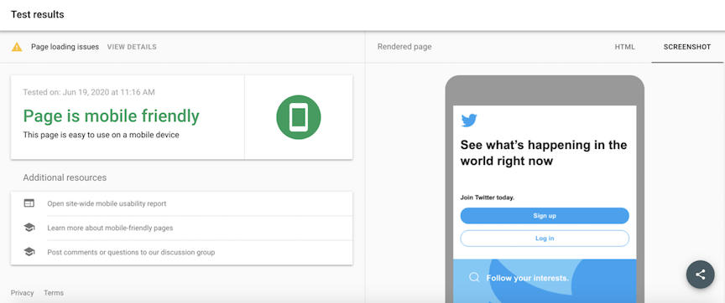This screenshot has width=725, height=303.
Task: Click the green mobile-friendly phone icon
Action: (x=299, y=117)
